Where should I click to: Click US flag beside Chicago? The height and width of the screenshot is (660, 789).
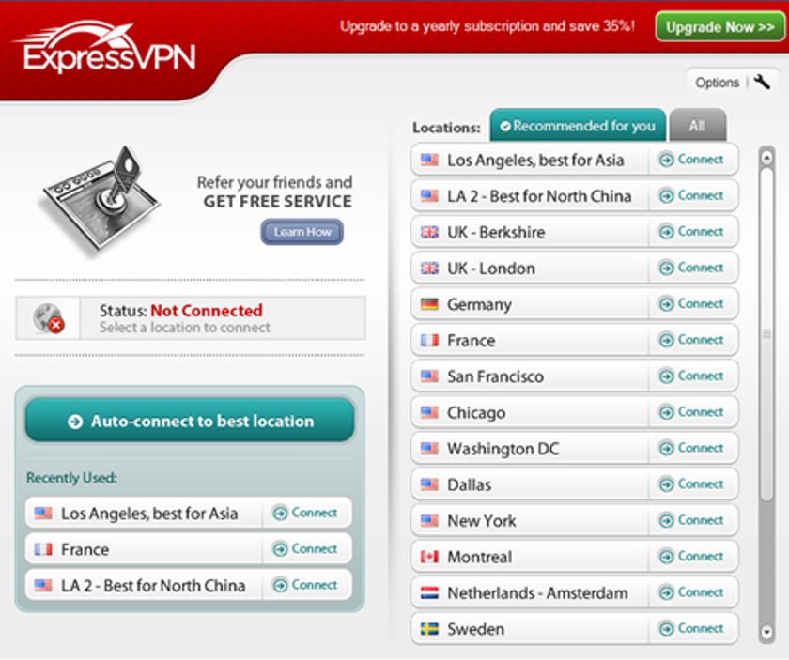pyautogui.click(x=429, y=412)
